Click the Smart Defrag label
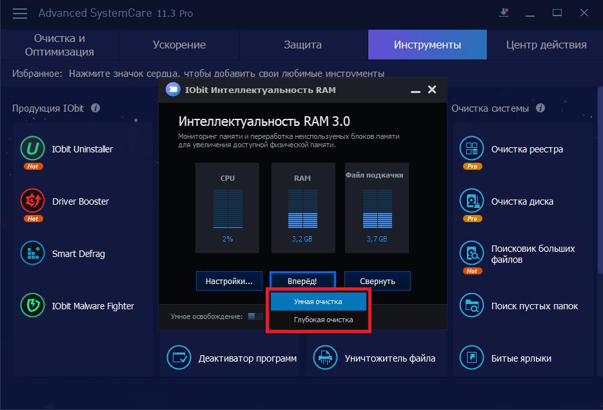The width and height of the screenshot is (603, 410). click(x=79, y=254)
